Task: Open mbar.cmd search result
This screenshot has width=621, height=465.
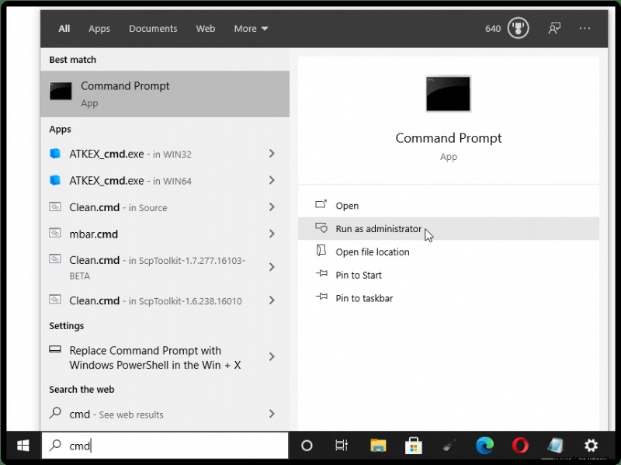Action: 165,234
